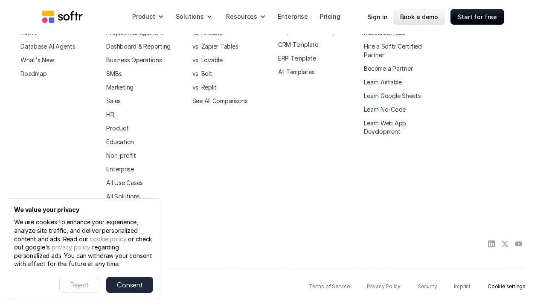Expand the Product dropdown menu

point(148,17)
